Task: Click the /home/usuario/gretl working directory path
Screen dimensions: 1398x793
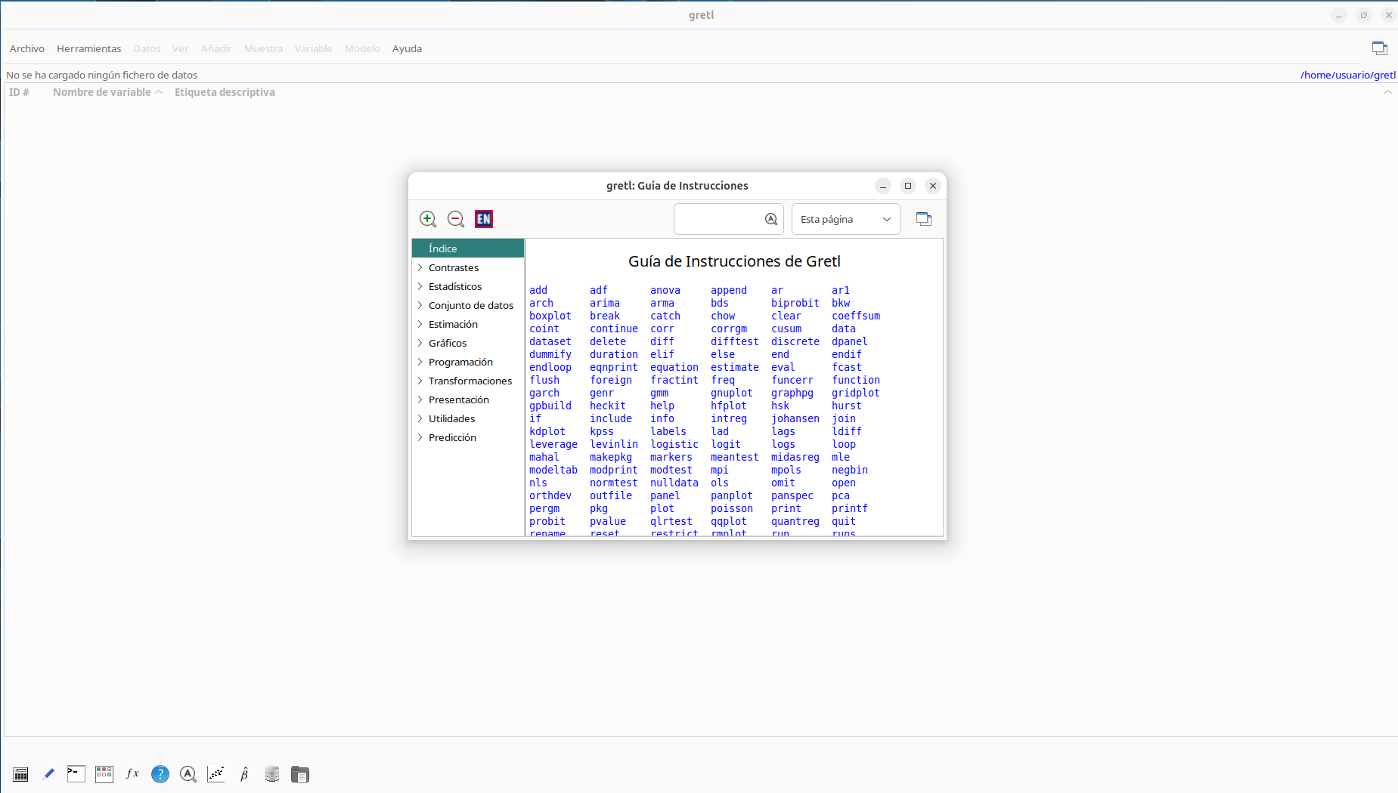Action: 1348,75
